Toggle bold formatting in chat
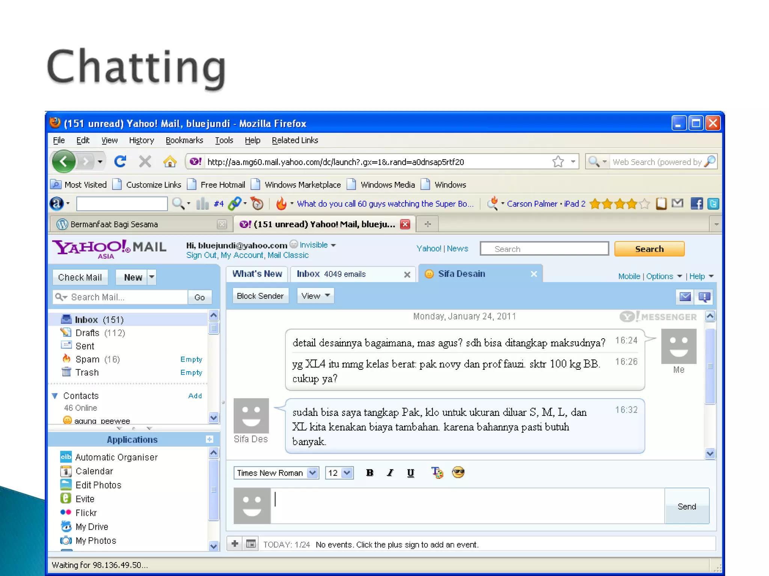The image size is (769, 576). pyautogui.click(x=369, y=472)
